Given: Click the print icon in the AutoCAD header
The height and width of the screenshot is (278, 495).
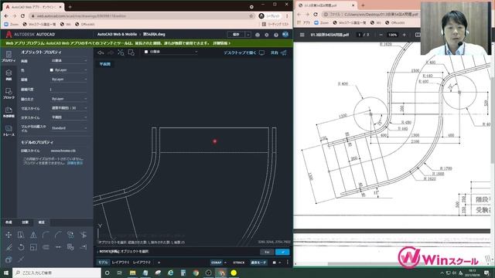Looking at the screenshot, I should click(258, 35).
